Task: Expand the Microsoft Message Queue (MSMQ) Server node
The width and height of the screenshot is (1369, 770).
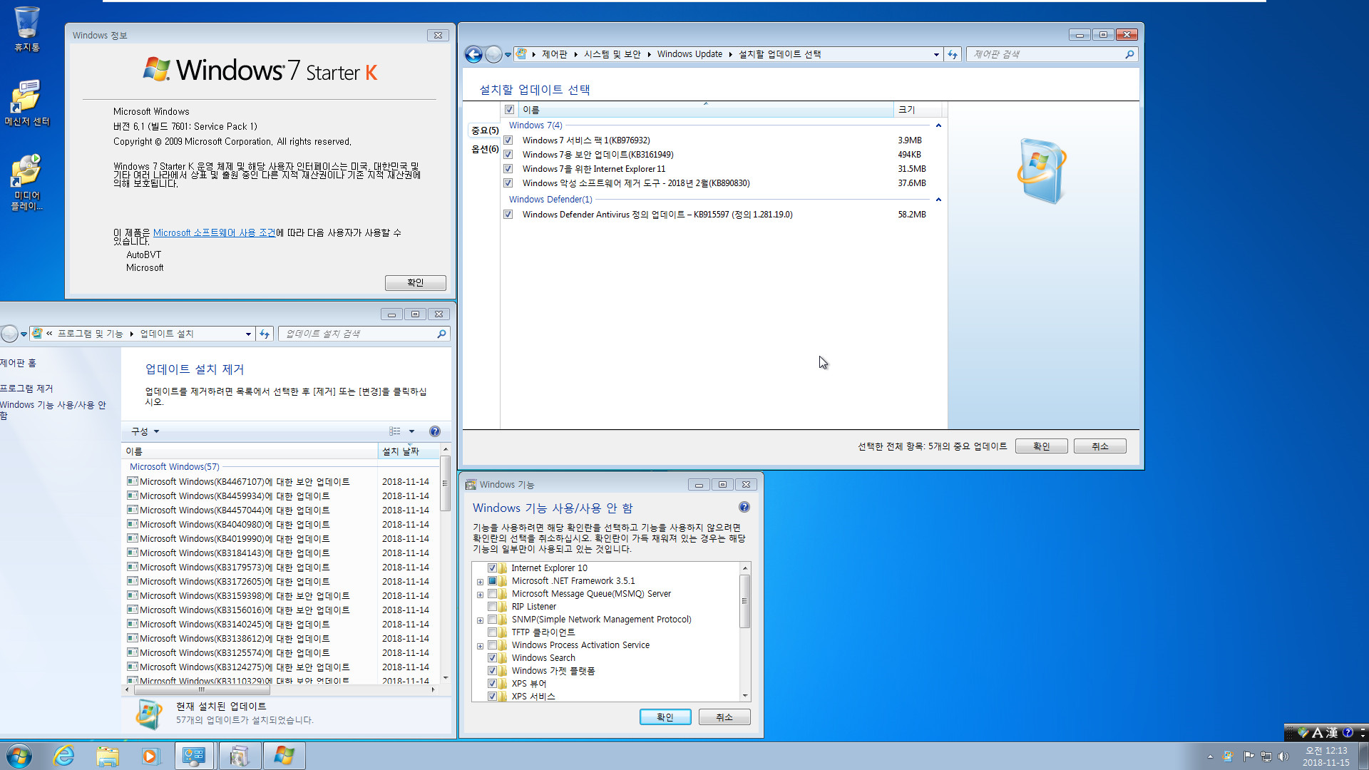Action: coord(480,595)
